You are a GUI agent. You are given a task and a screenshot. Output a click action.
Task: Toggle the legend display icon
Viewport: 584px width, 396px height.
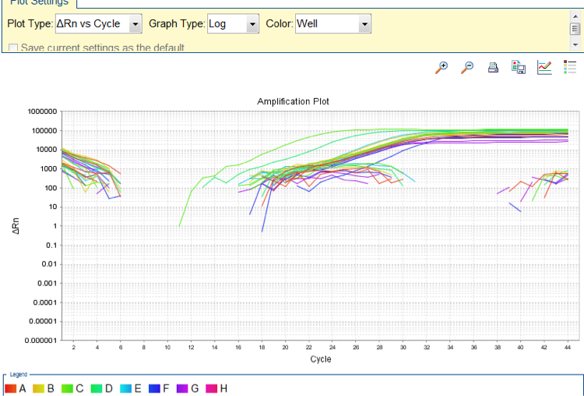coord(570,67)
